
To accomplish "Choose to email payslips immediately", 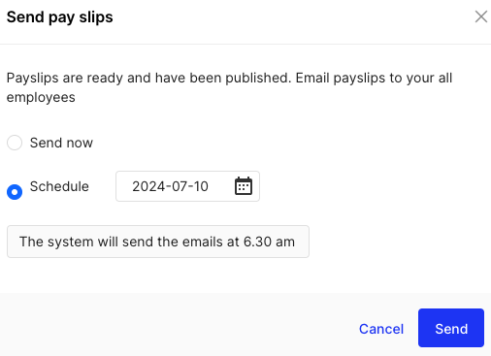I will [x=15, y=143].
